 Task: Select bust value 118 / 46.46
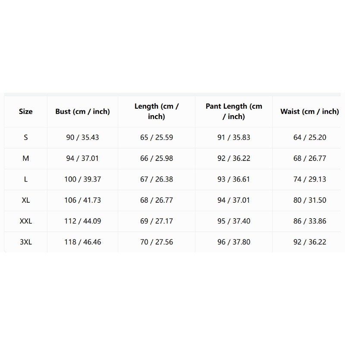(x=82, y=242)
